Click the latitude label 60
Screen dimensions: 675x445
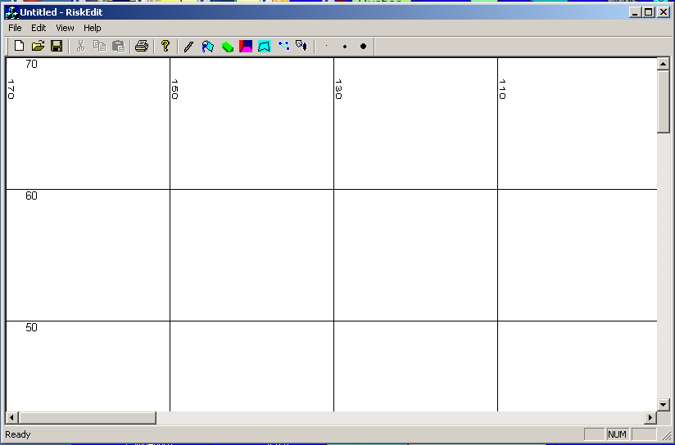pyautogui.click(x=31, y=196)
